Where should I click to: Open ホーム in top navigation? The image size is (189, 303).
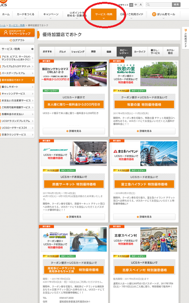point(6,14)
